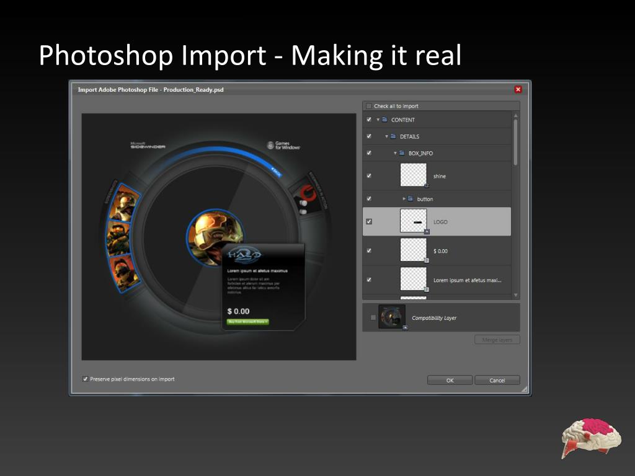This screenshot has height=476, width=635.
Task: Collapse the CONTENT group arrow
Action: click(x=378, y=120)
